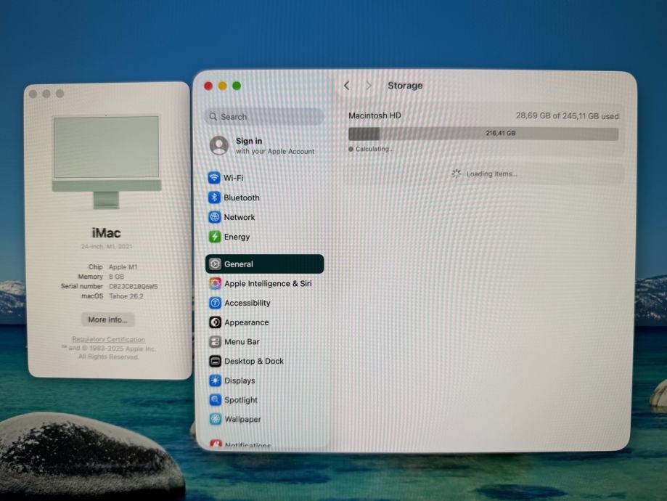Viewport: 667px width, 501px height.
Task: Choose the Wallpaper sidebar label
Action: [x=243, y=419]
